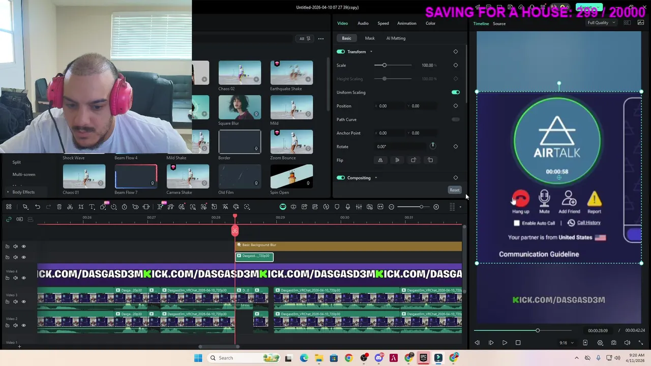Click the Position keyframe diamond
Viewport: 651px width, 366px height.
[456, 106]
